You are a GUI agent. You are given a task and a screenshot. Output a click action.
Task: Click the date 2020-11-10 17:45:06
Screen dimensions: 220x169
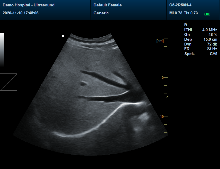(x=21, y=13)
